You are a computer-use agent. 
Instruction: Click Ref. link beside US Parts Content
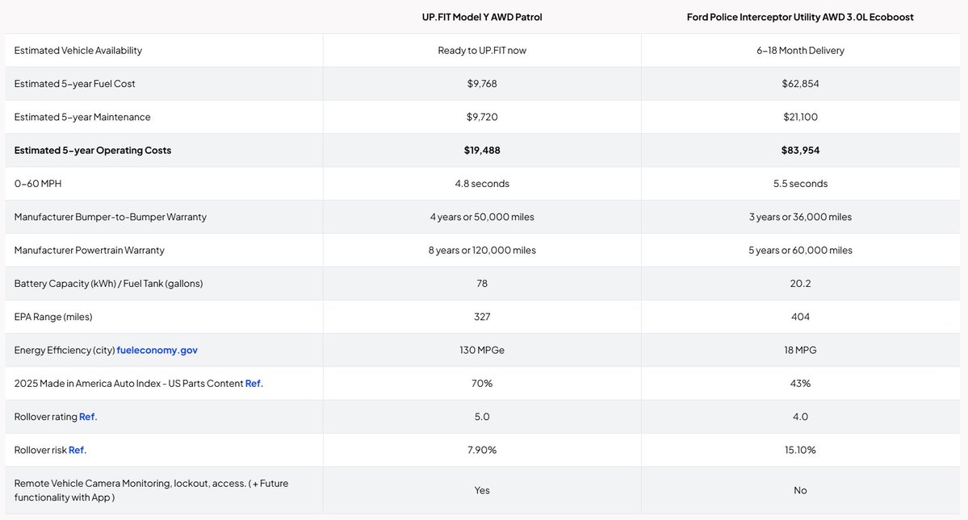point(254,383)
